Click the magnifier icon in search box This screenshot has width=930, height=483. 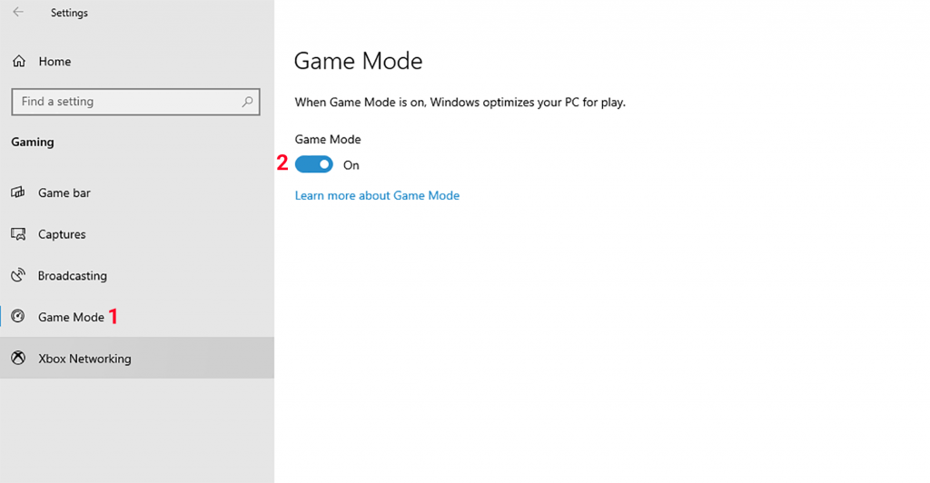click(247, 102)
